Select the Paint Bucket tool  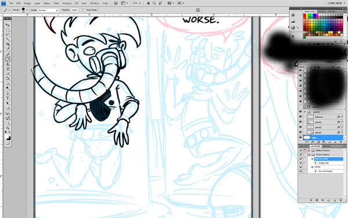8,78
